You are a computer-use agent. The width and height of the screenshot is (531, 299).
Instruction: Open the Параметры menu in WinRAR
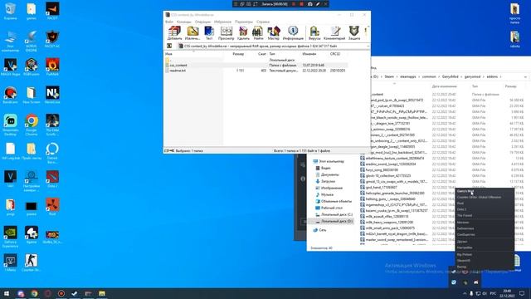(244, 22)
